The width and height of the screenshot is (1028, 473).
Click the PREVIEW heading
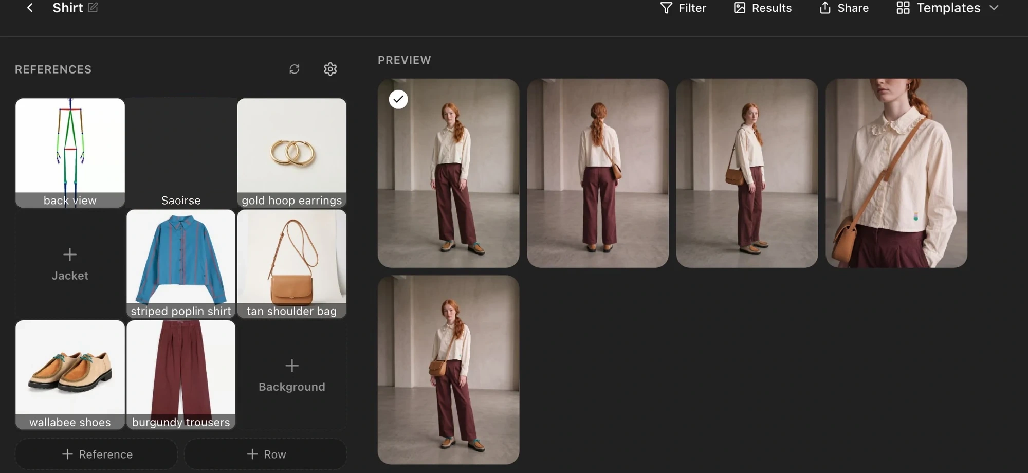[405, 60]
